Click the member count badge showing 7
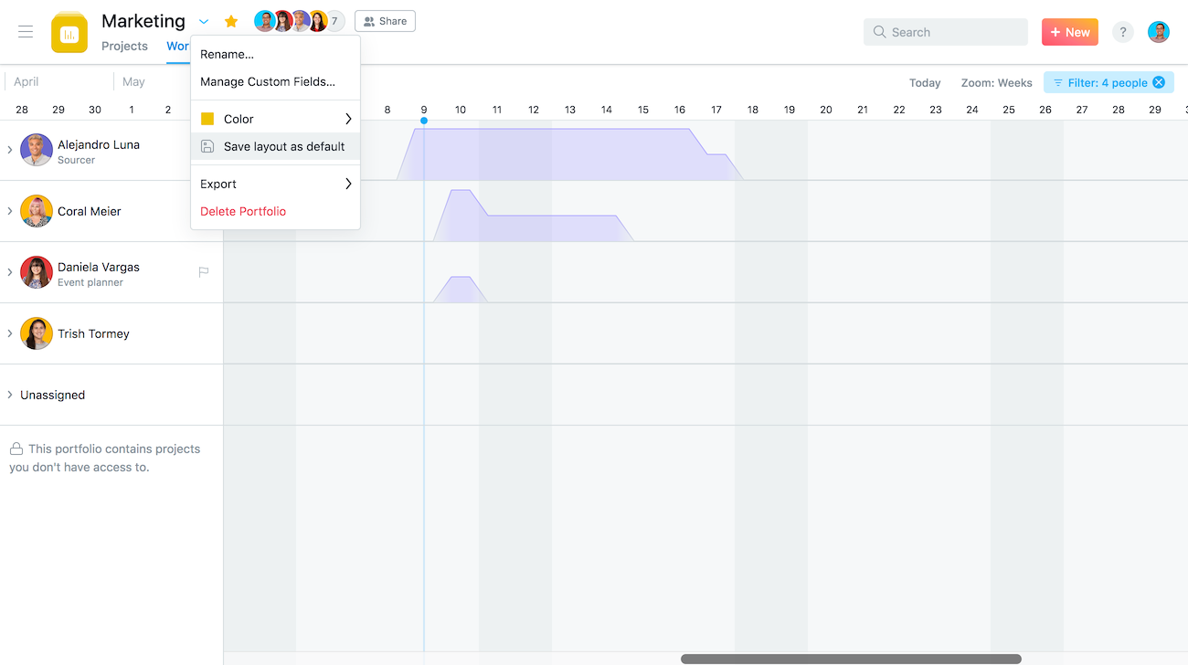 click(x=334, y=21)
